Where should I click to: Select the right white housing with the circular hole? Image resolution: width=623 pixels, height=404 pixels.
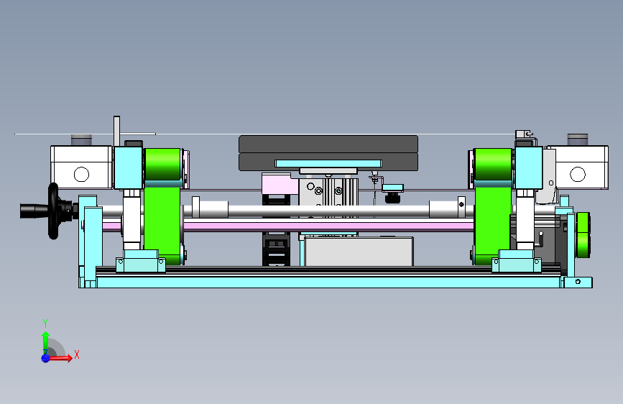[578, 167]
